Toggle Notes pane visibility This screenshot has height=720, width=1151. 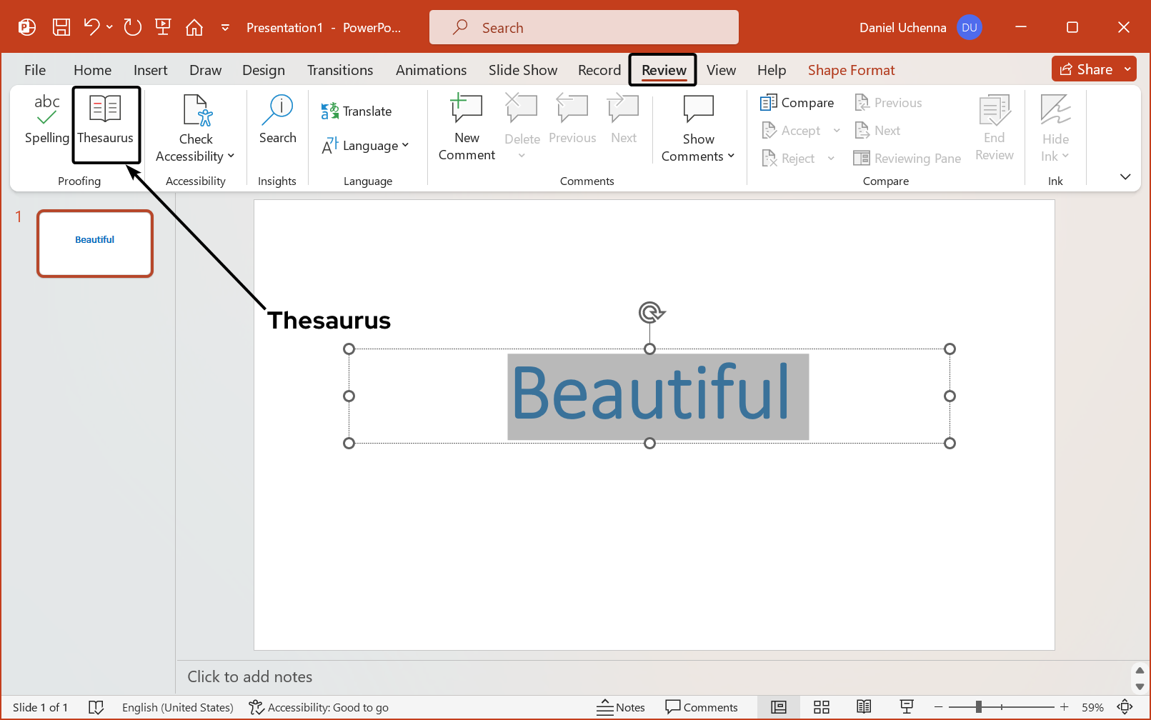coord(621,707)
